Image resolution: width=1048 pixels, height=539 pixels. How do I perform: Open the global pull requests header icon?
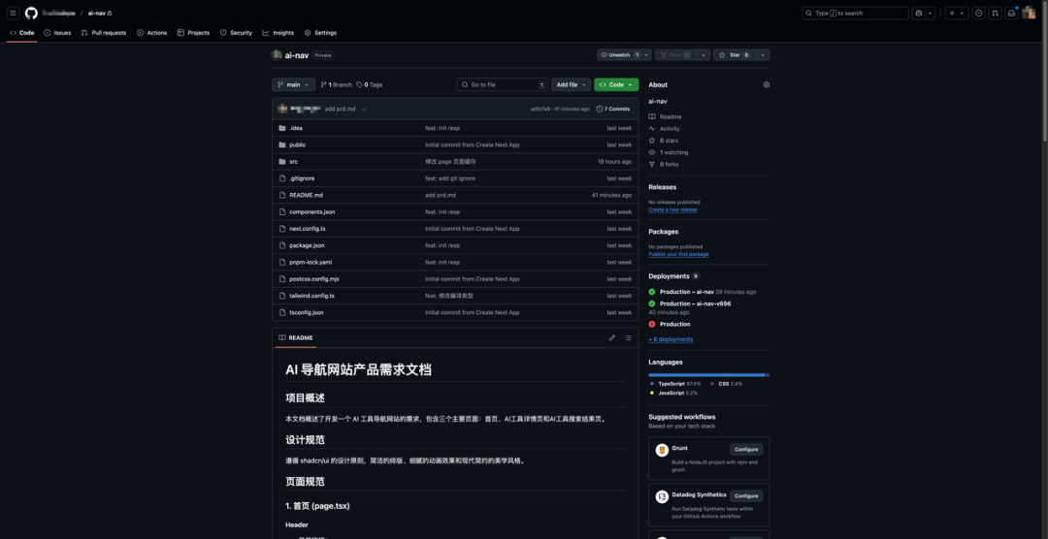point(996,13)
